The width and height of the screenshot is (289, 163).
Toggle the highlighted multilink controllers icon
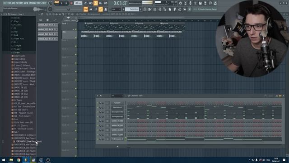101,9
